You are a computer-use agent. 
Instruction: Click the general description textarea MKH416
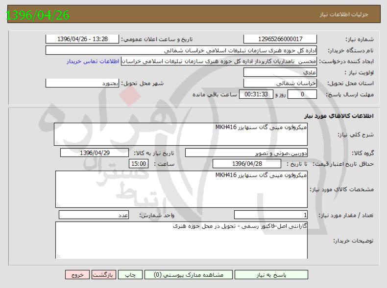point(181,134)
